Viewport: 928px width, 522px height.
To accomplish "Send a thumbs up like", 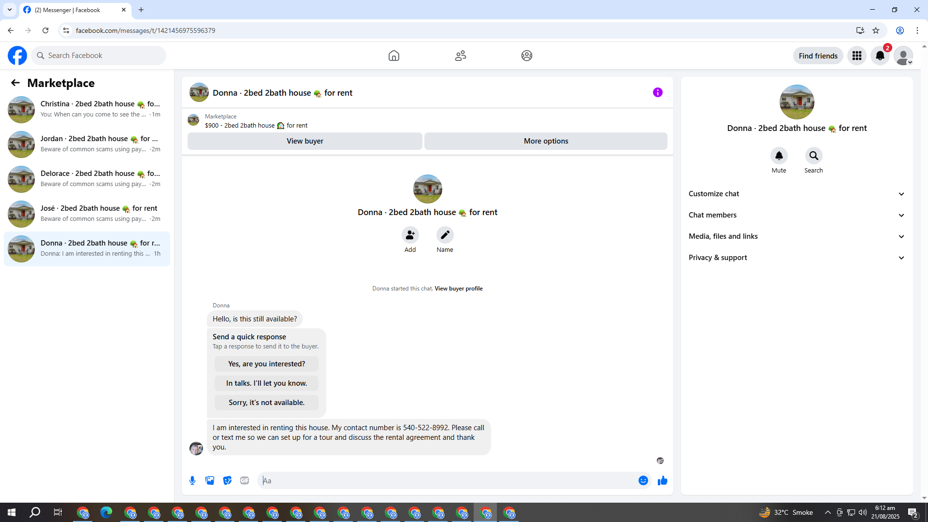I will (662, 480).
